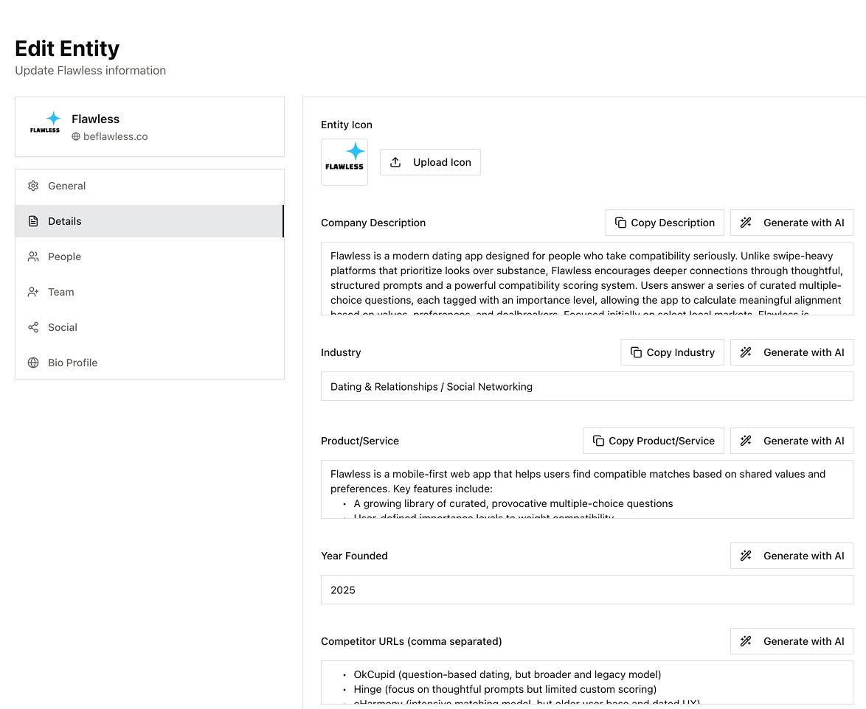Click the "Edit Entity" heading
The width and height of the screenshot is (866, 709).
[x=67, y=49]
